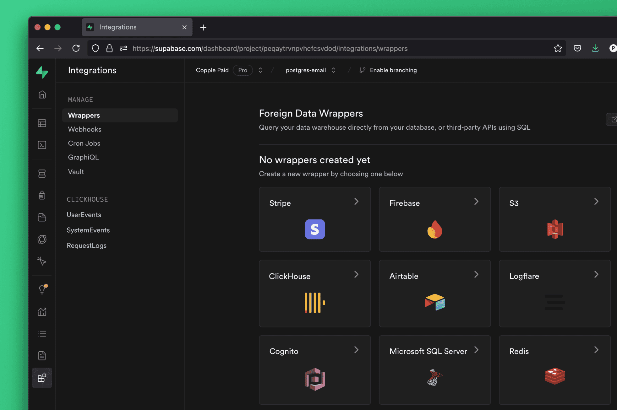Click the Firebase flame logo
617x410 pixels.
click(x=435, y=229)
